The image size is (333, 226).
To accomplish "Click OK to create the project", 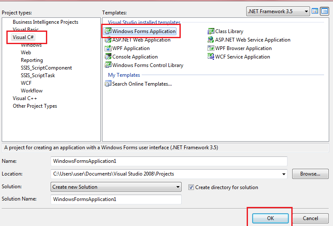I will point(270,218).
